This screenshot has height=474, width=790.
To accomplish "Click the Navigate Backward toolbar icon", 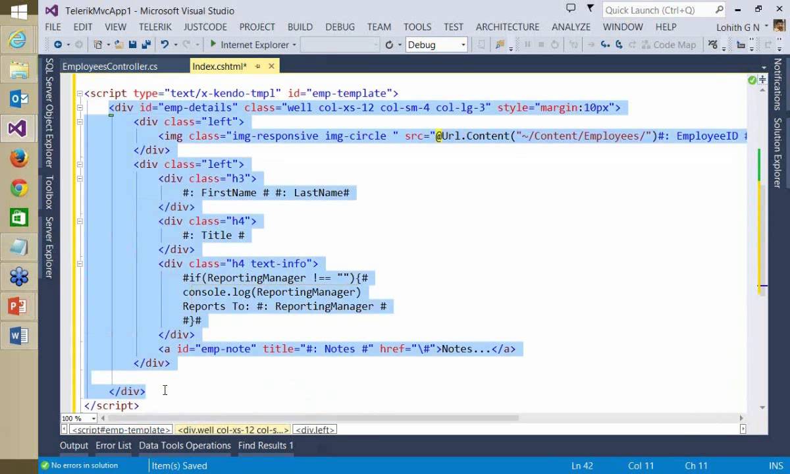I will point(58,45).
